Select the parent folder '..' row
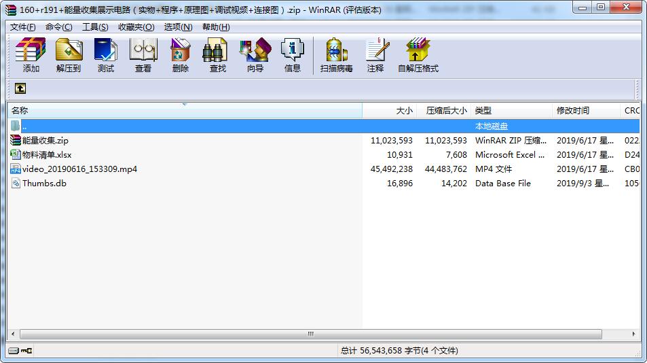 324,126
